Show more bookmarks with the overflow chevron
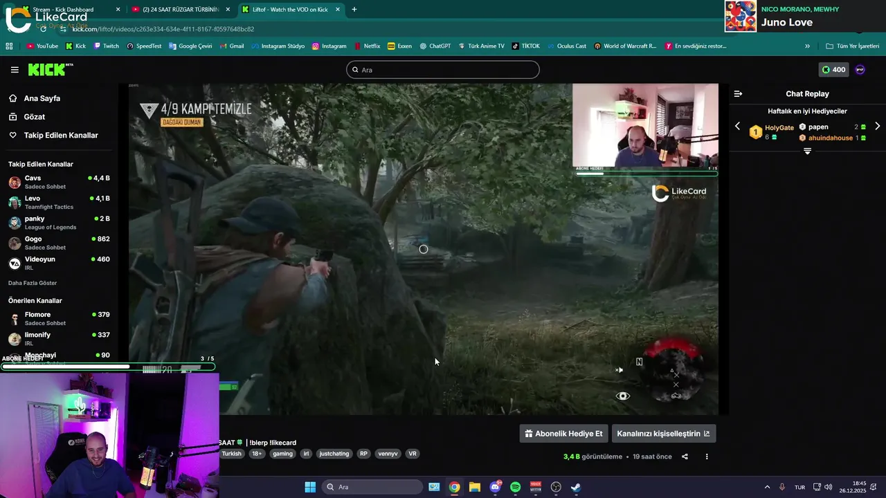Image resolution: width=886 pixels, height=498 pixels. [x=807, y=46]
